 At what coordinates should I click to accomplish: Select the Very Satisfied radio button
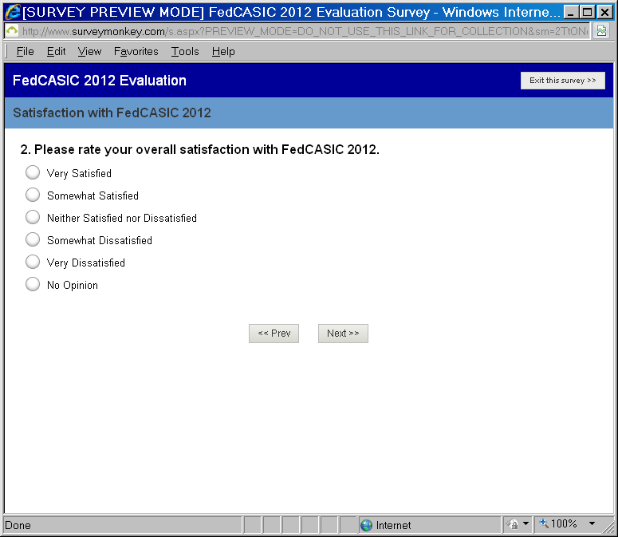[33, 172]
